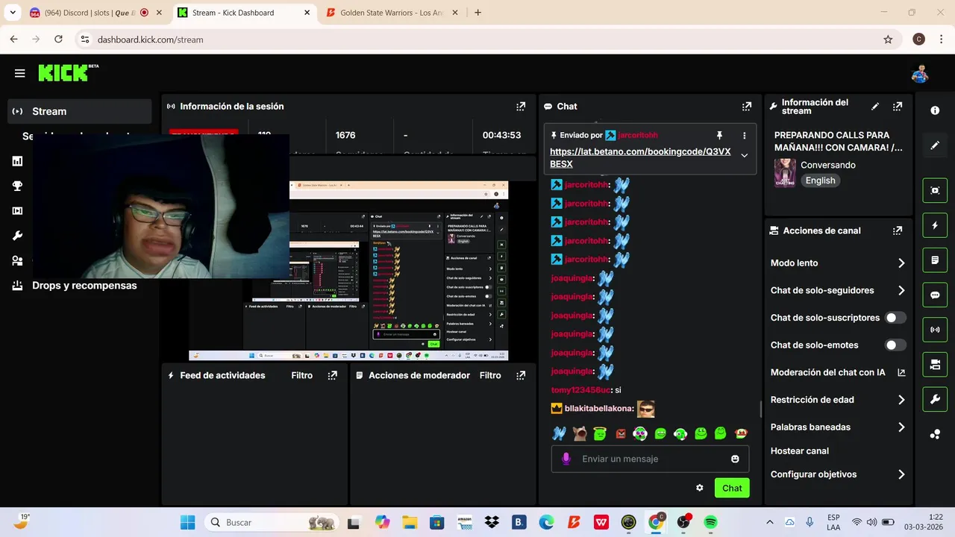Insert the halo green emote from quick bar
The image size is (955, 537).
tap(600, 433)
